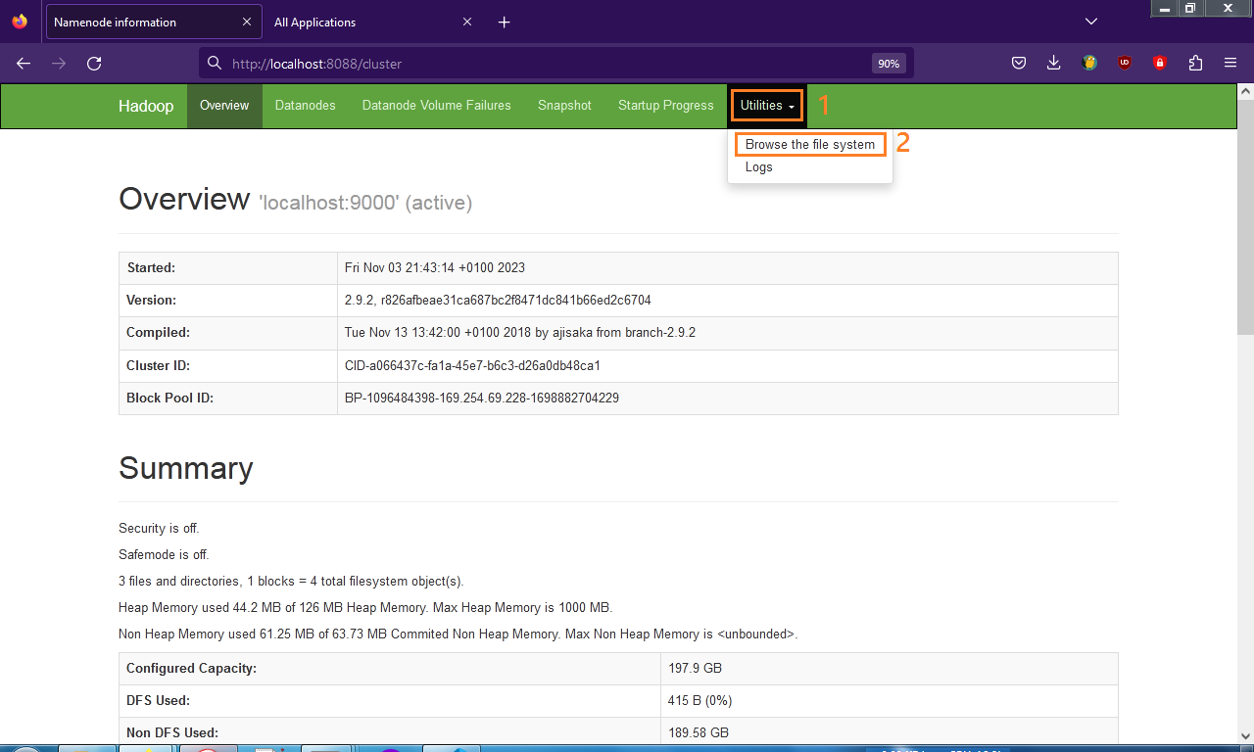Click the Summary heading
The width and height of the screenshot is (1254, 752).
click(186, 468)
